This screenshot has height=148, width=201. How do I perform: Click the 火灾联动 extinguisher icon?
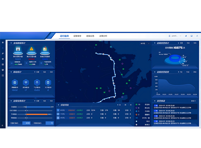coord(48,83)
